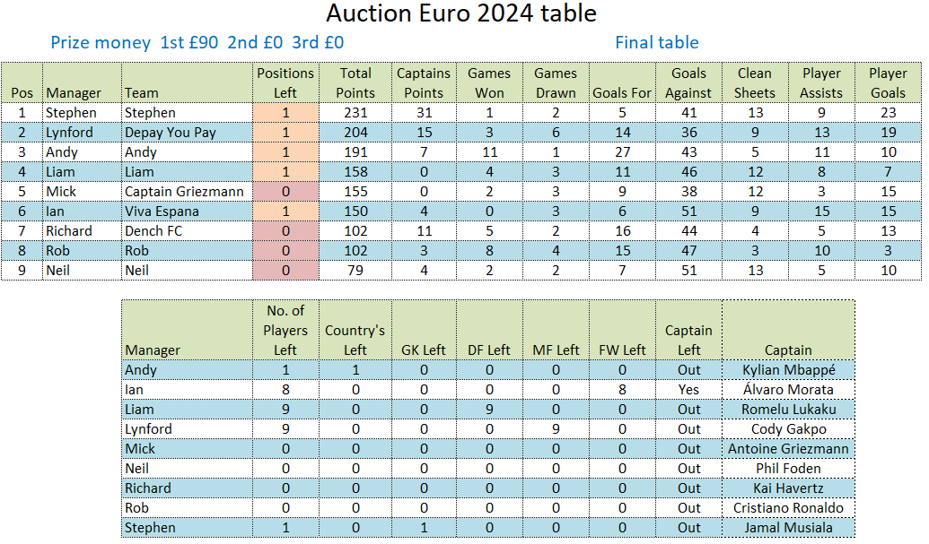Click the "Country's Left" column header
Viewport: 929px width, 544px height.
click(355, 340)
